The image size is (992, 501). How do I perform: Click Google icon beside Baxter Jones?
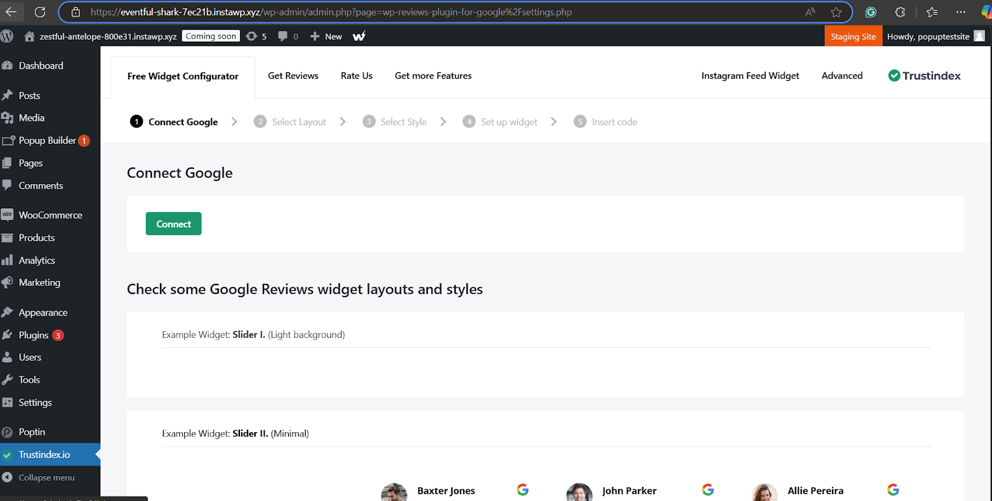click(x=523, y=490)
